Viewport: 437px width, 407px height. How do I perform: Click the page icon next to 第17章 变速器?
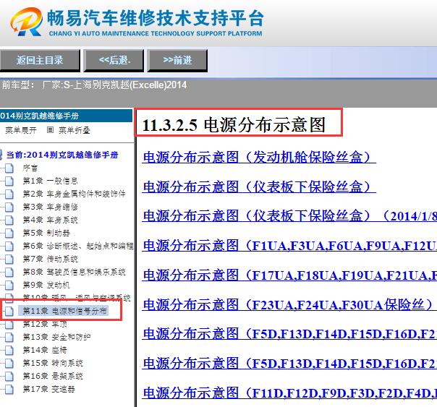(x=9, y=389)
